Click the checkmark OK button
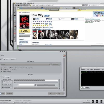This screenshot has width=104, height=104. (x=52, y=93)
